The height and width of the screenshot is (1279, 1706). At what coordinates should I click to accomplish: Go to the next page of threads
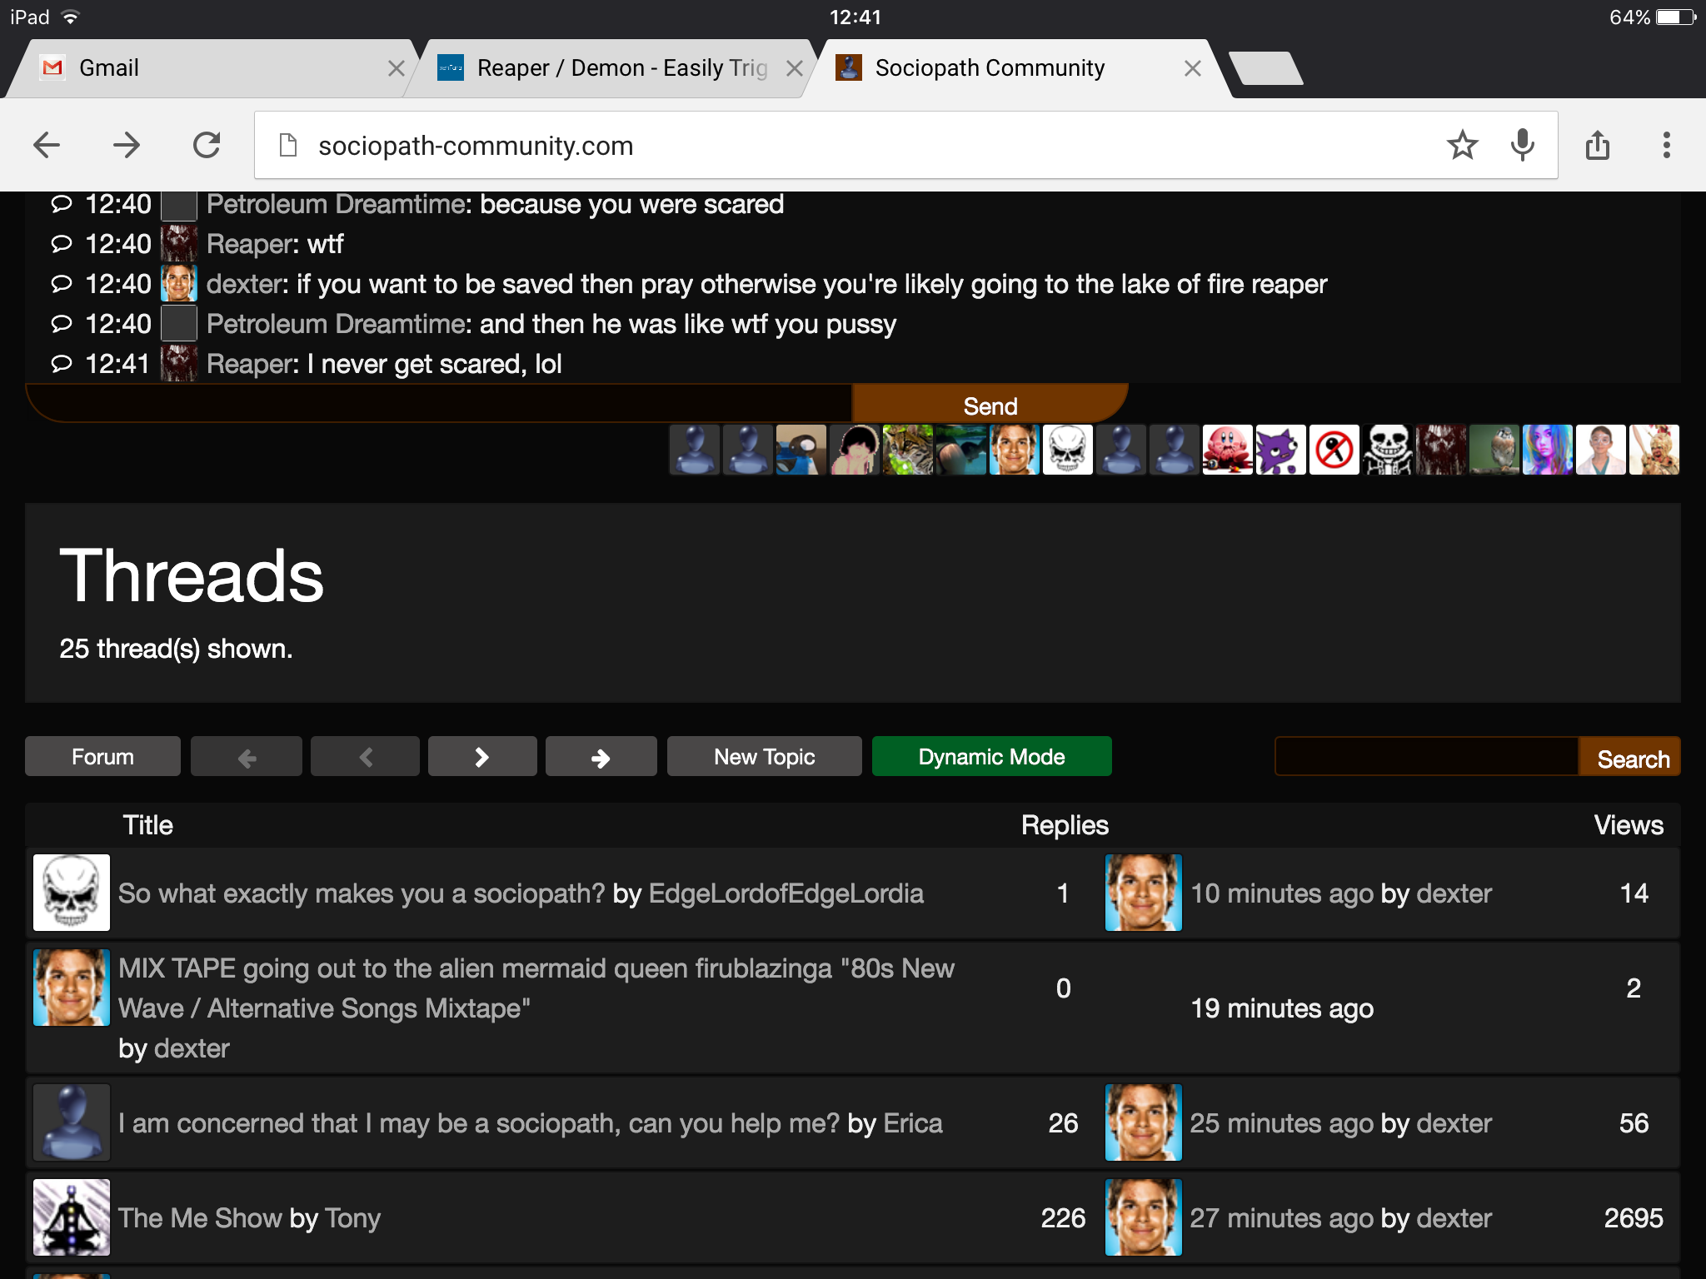click(x=482, y=756)
